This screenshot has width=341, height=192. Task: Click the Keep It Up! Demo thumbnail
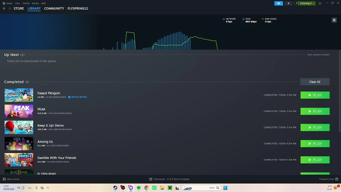click(19, 127)
